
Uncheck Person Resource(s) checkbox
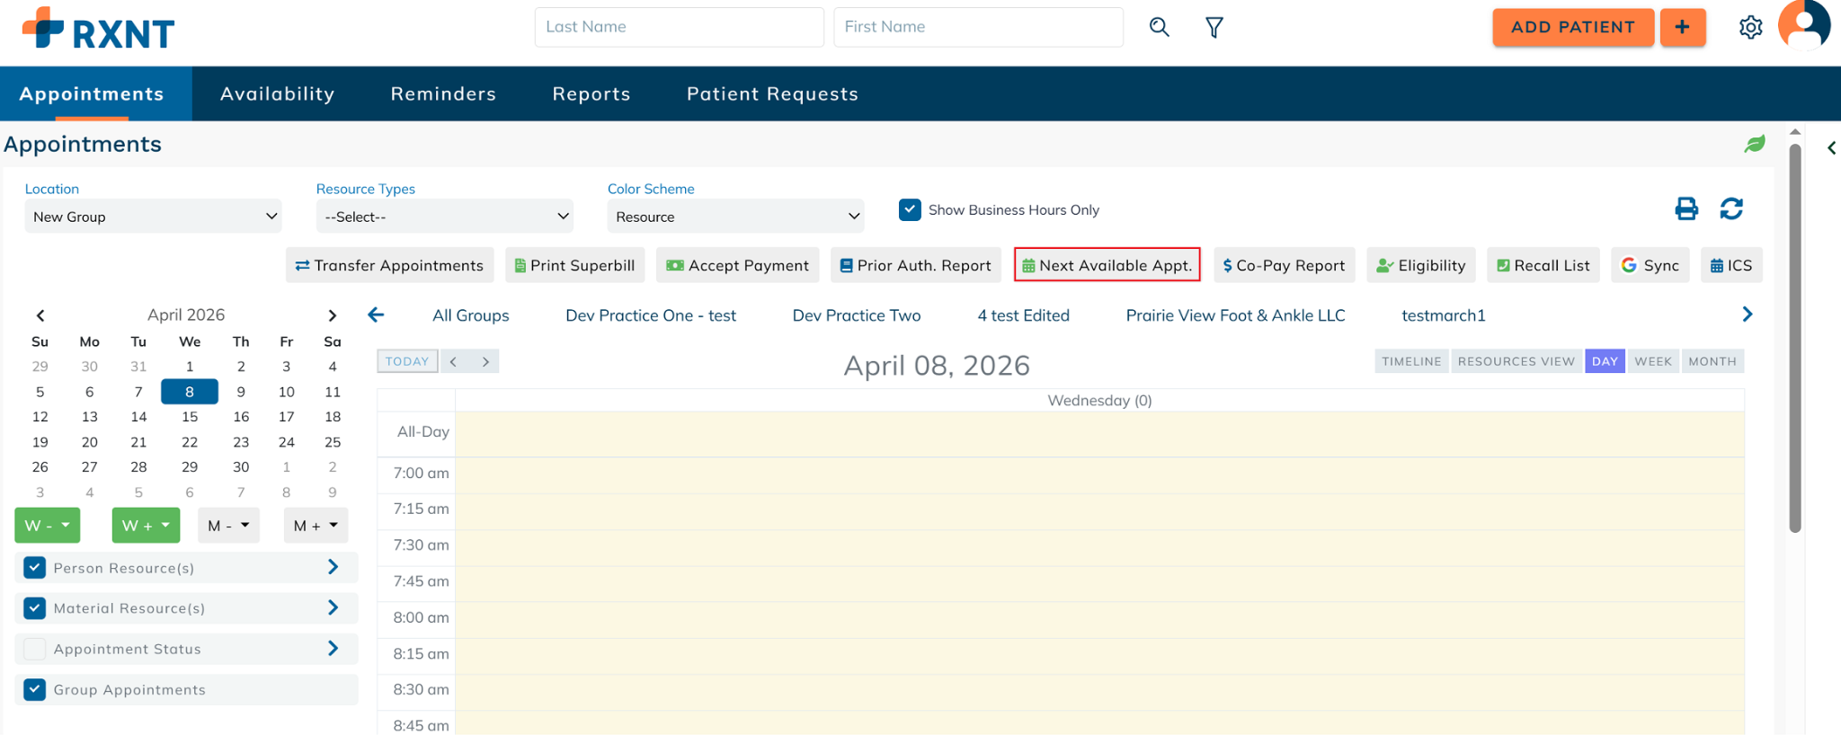35,568
